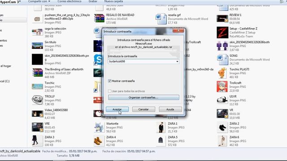
Task: Select the pusheen_the_cat PNG file icon
Action: [x=37, y=19]
